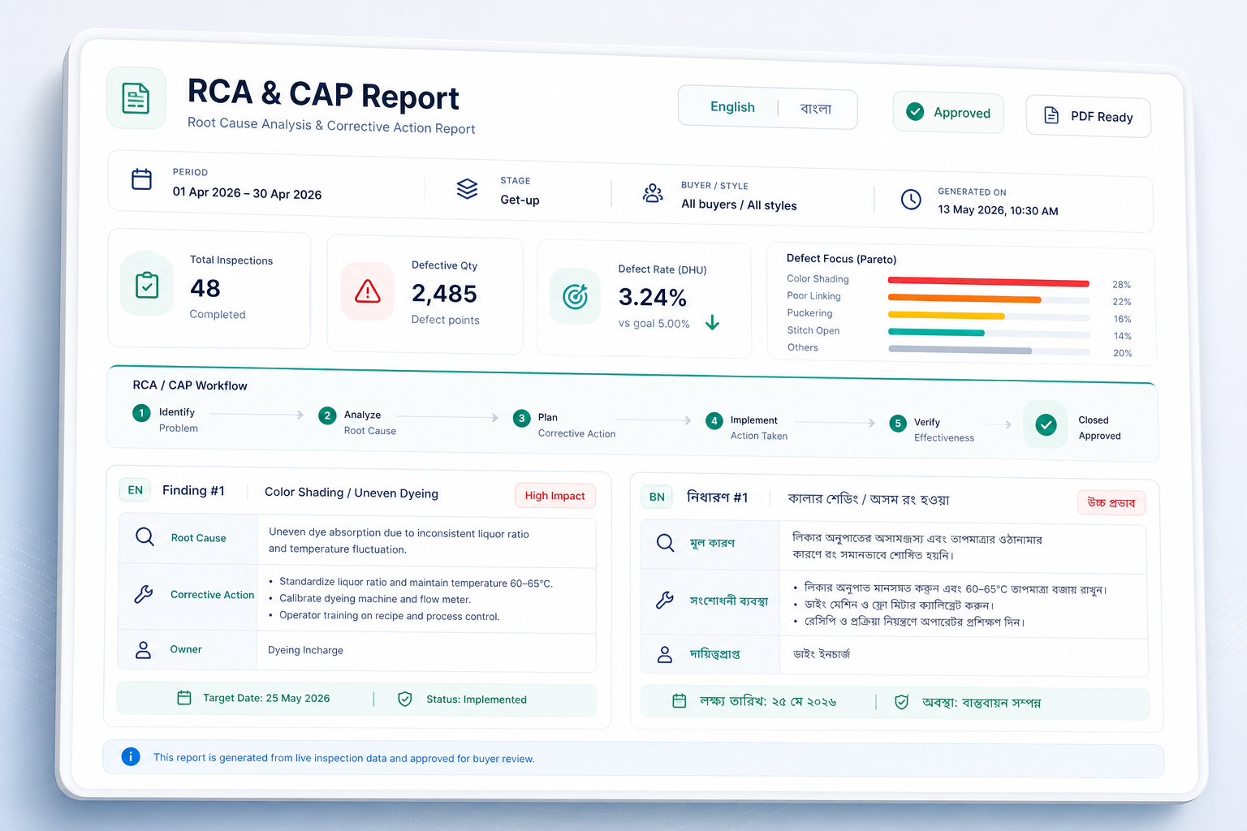This screenshot has width=1247, height=831.
Task: Click the সংশোধনী ব্যবস্থা wrench icon
Action: [x=664, y=601]
